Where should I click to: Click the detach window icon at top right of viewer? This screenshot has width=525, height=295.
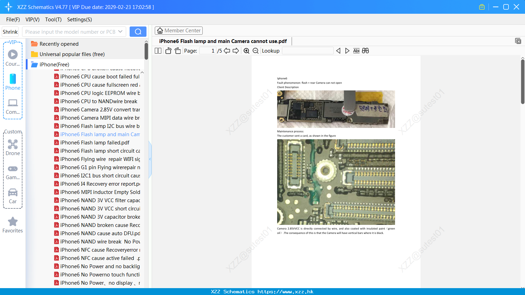518,41
